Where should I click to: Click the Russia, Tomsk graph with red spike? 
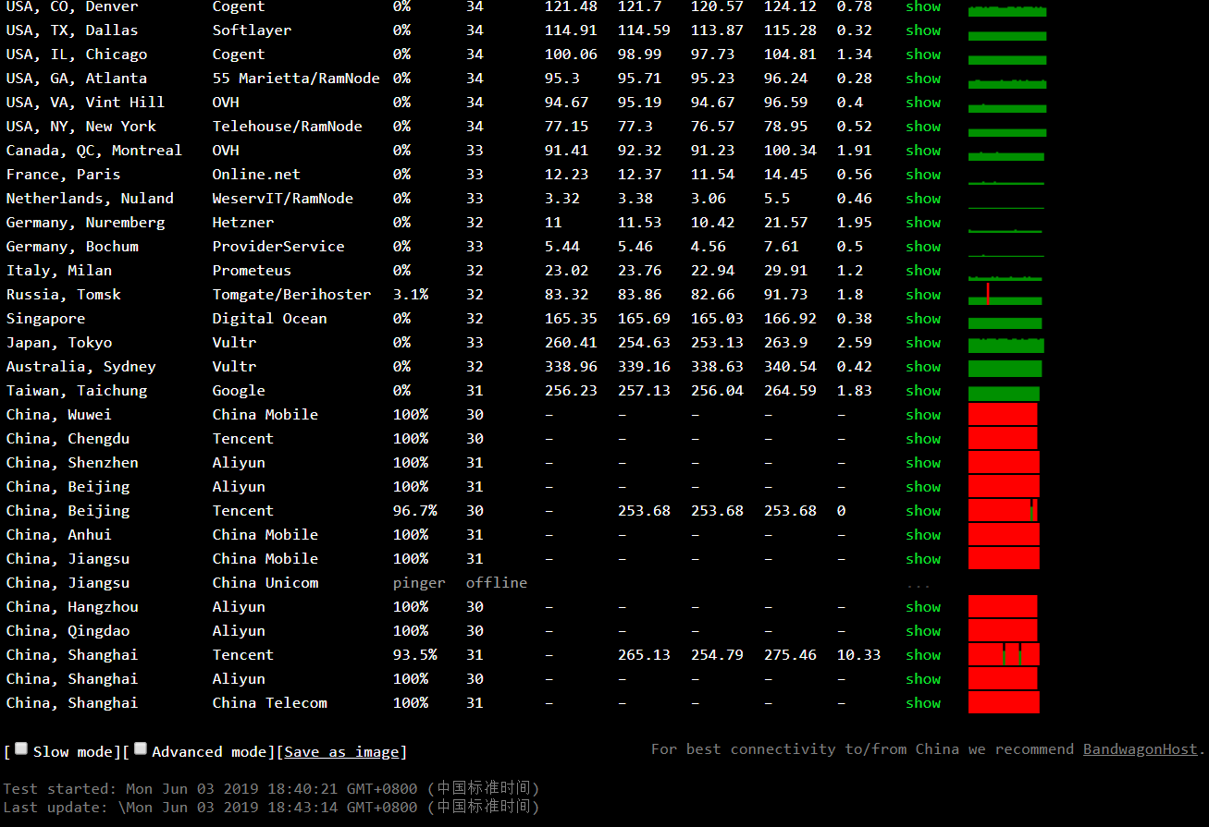pos(1005,295)
